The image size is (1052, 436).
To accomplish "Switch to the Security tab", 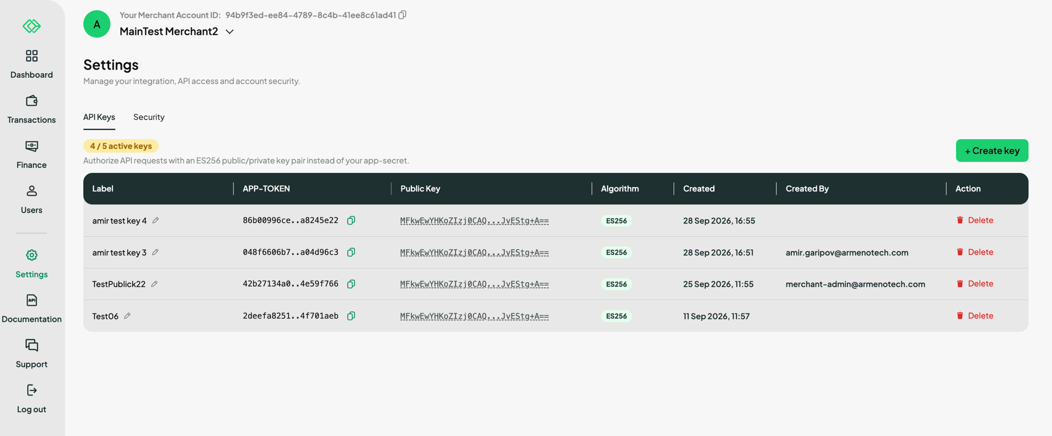I will [149, 117].
